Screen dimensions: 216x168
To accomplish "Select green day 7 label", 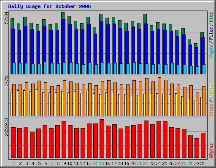I will click(x=52, y=163).
